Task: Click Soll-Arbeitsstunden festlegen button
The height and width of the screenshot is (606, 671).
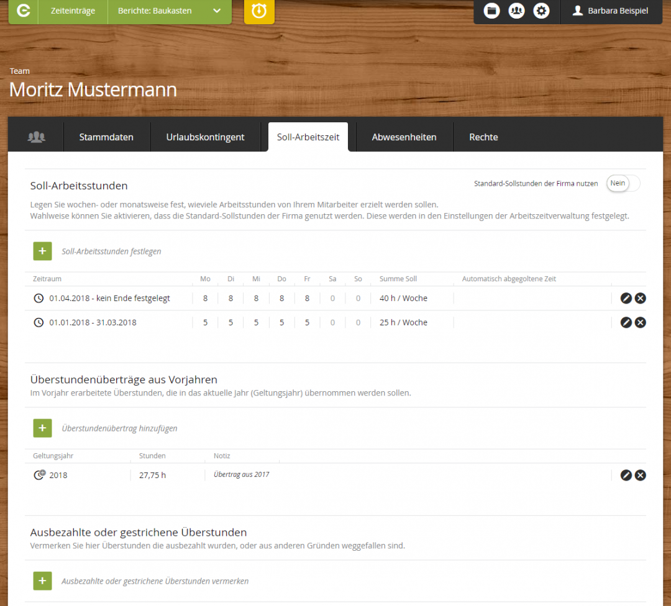Action: click(x=42, y=251)
